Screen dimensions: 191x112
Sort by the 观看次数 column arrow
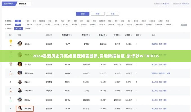pos(90,35)
